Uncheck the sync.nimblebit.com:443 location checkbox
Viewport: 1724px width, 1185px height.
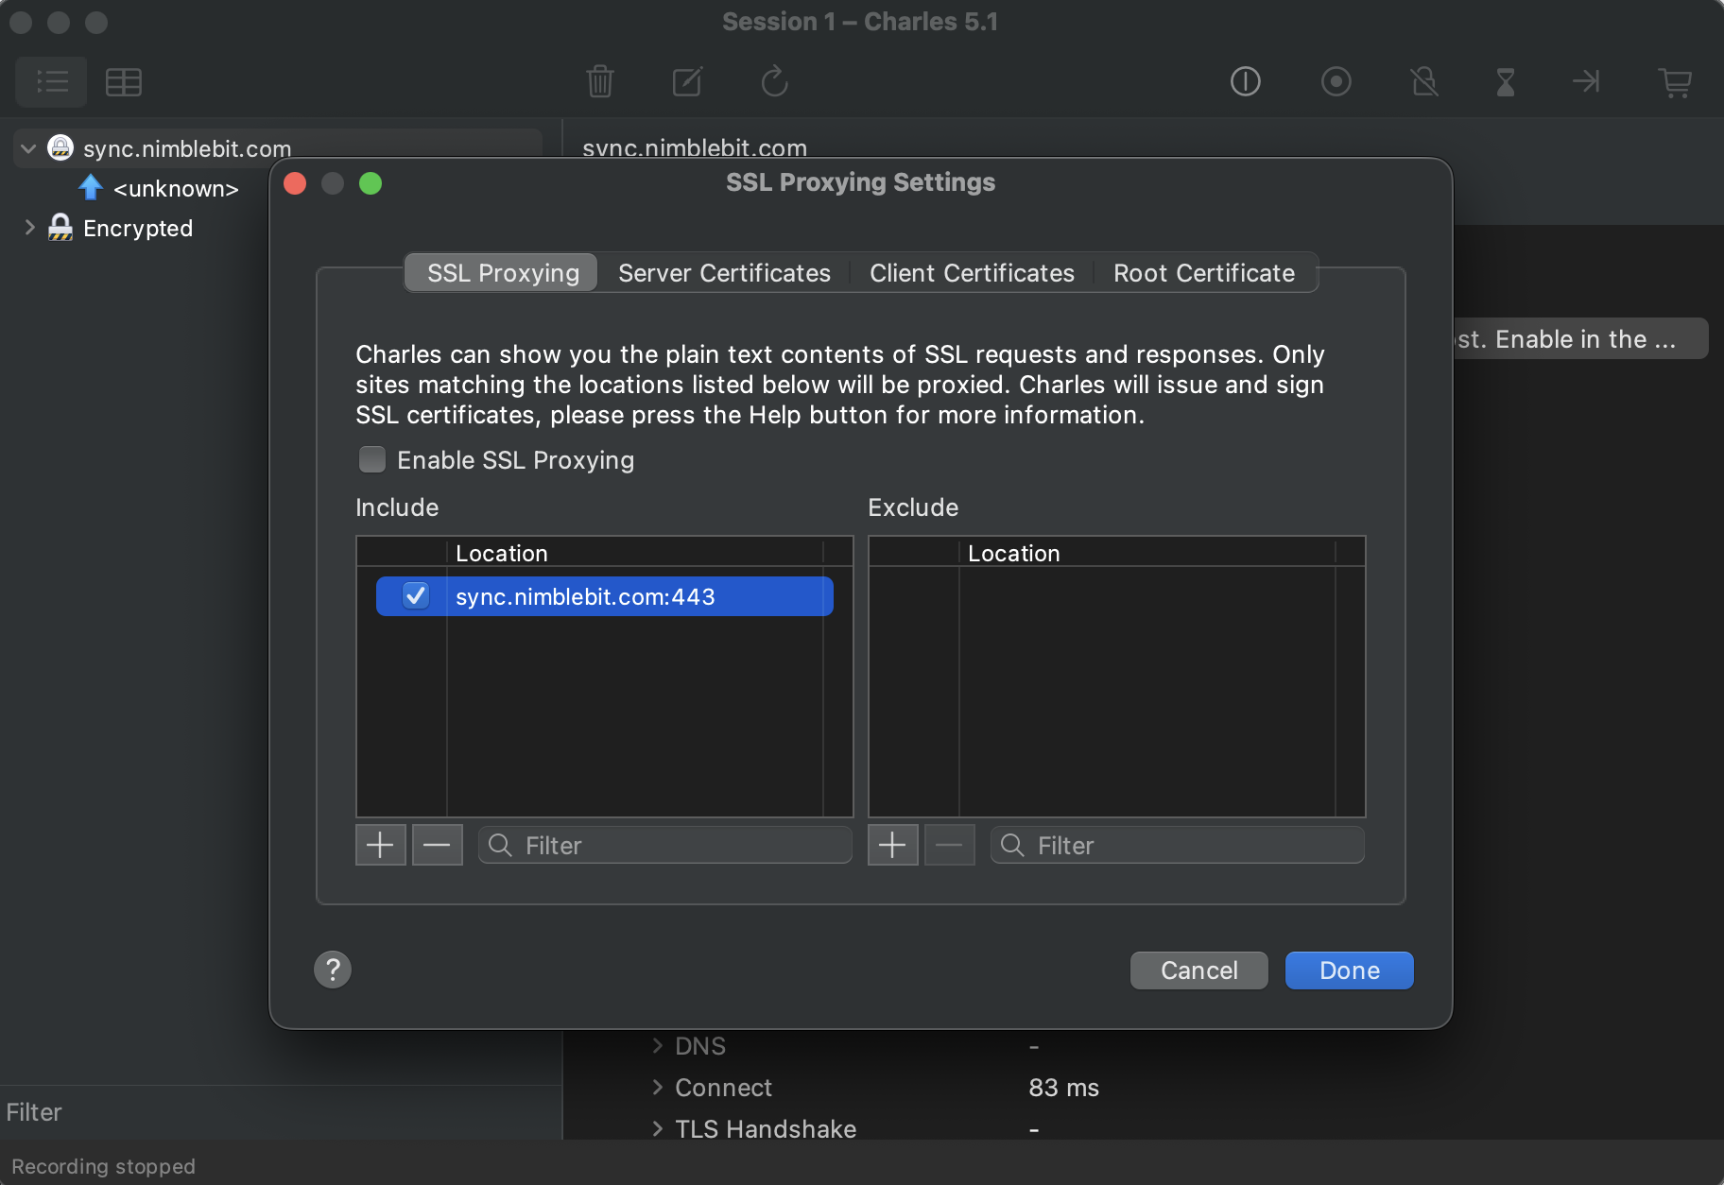(415, 595)
